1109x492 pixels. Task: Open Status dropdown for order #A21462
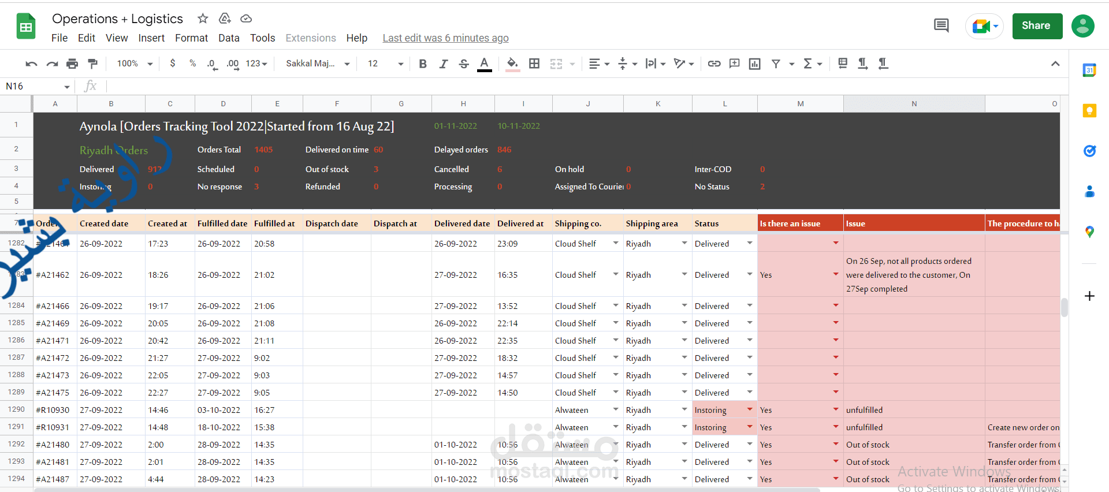pos(750,274)
